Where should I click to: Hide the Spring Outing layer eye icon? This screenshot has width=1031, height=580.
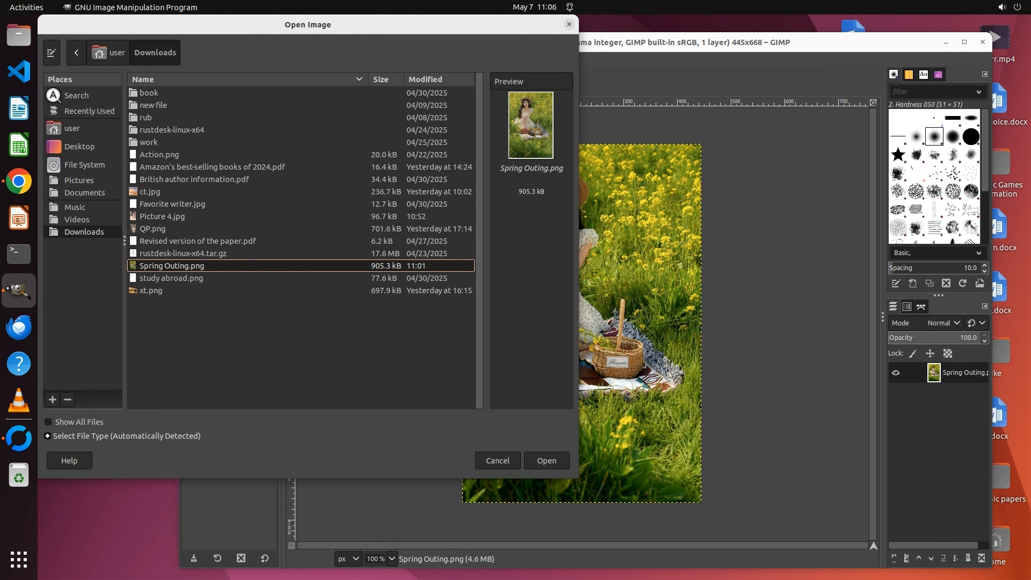(896, 373)
